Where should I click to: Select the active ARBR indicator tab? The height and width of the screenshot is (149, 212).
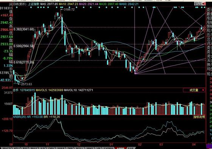coord(120,148)
